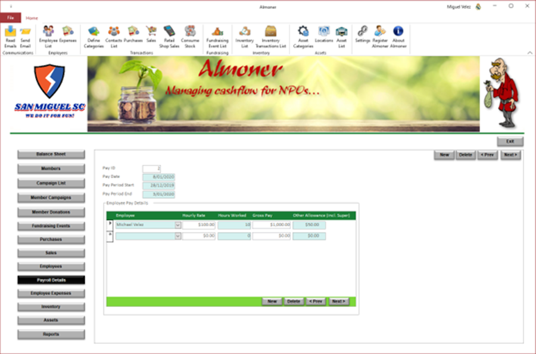This screenshot has height=354, width=536.
Task: Open the Balance Sheet section
Action: [x=51, y=154]
